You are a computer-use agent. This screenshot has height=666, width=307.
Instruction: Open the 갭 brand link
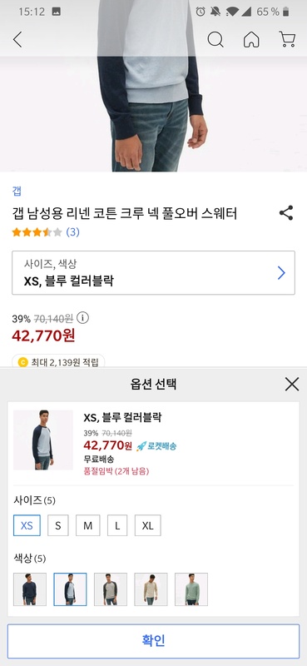pos(17,191)
